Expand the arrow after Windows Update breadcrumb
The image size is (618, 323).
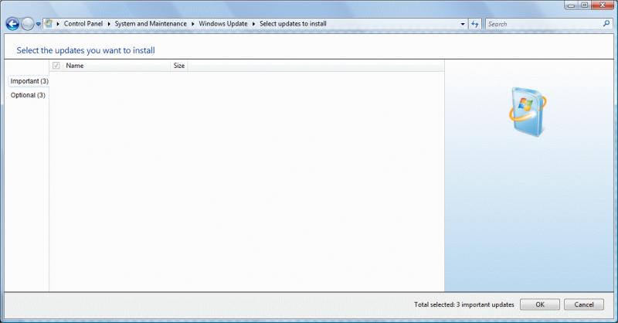point(254,24)
